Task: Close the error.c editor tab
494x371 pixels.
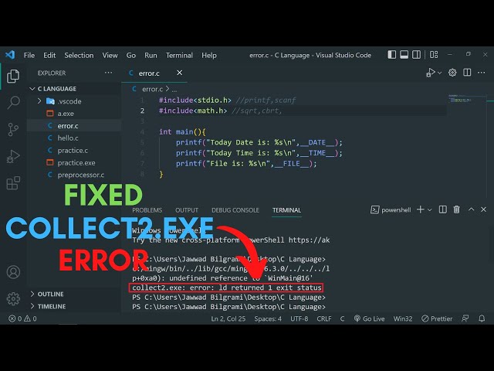Action: point(179,73)
